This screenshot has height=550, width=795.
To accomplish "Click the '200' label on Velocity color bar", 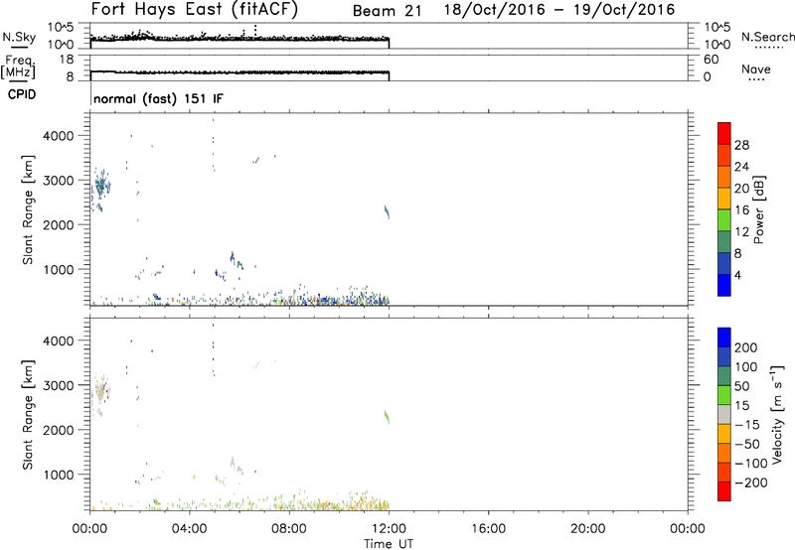I will click(x=746, y=347).
